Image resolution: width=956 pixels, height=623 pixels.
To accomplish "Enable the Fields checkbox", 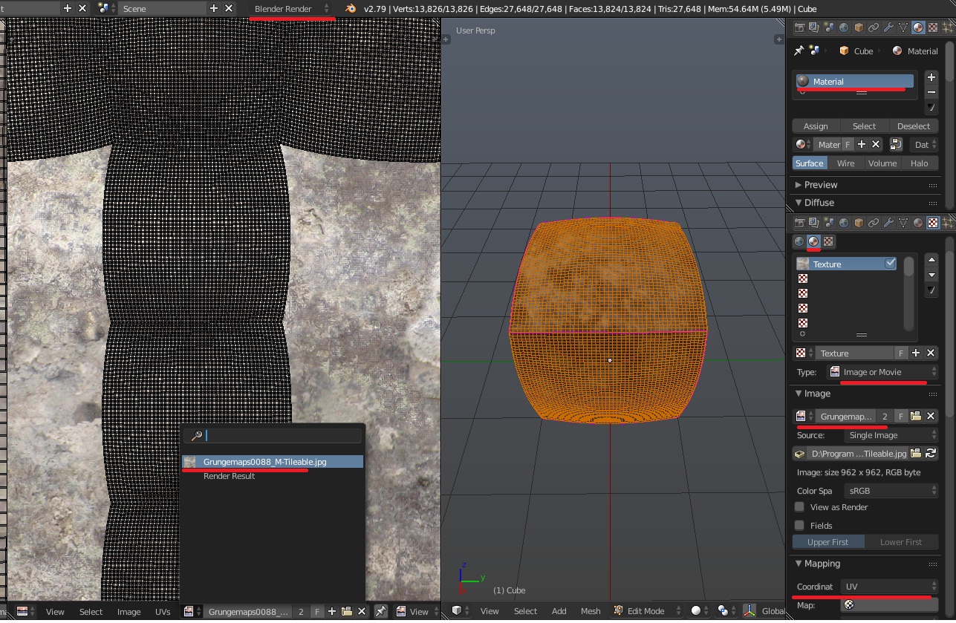I will [x=799, y=525].
